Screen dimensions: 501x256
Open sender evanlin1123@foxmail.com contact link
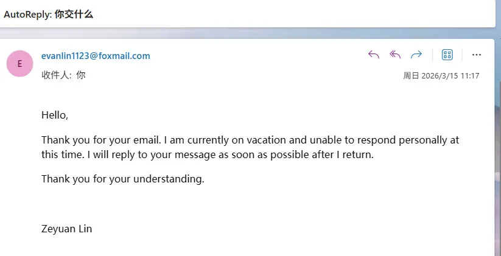(96, 56)
